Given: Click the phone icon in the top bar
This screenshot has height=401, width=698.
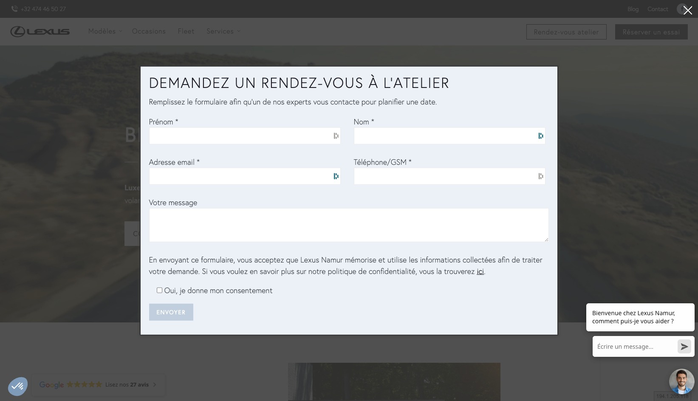Looking at the screenshot, I should [x=14, y=9].
